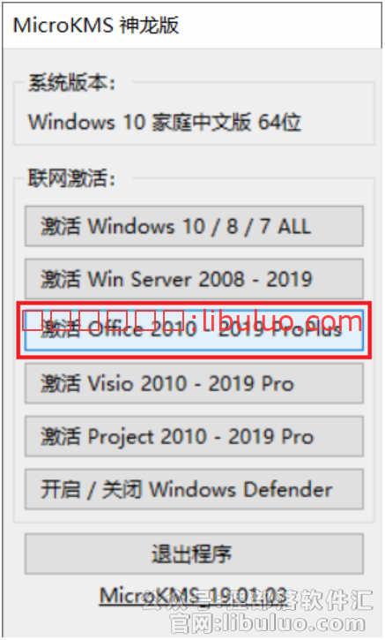Exit via the 退出程序 button
385x640 pixels.
[194, 553]
